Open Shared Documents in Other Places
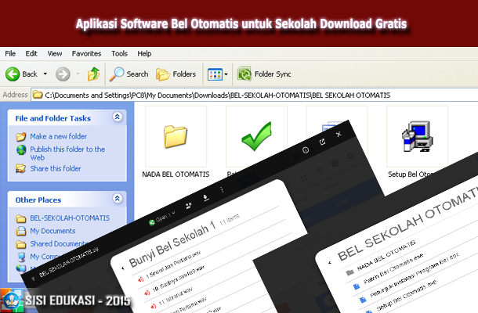This screenshot has width=478, height=313. click(58, 243)
